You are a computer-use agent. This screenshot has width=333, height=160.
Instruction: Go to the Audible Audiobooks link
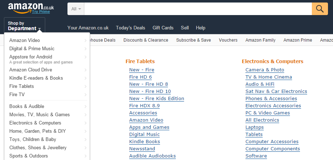[153, 156]
